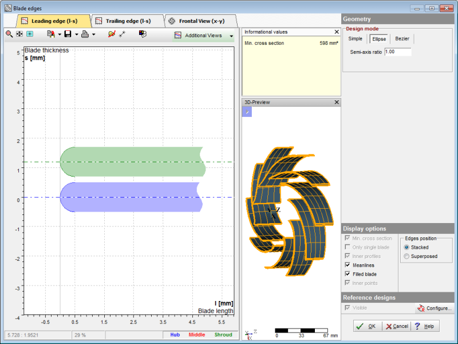Viewport: 458px width, 344px height.
Task: Click the blue question mark Help icon
Action: tap(417, 326)
